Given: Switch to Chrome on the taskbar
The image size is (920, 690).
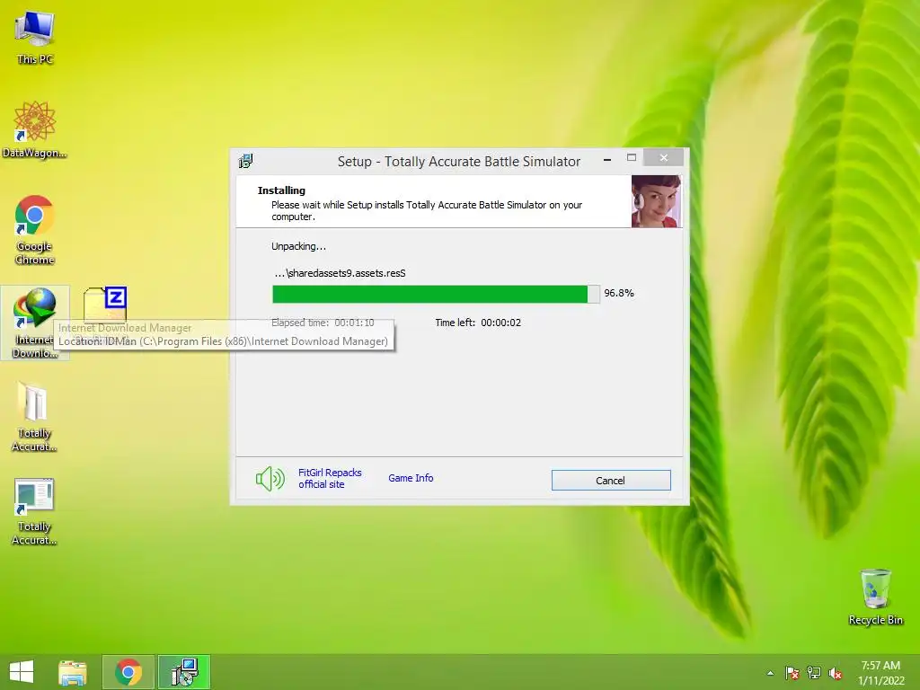Looking at the screenshot, I should pos(128,672).
